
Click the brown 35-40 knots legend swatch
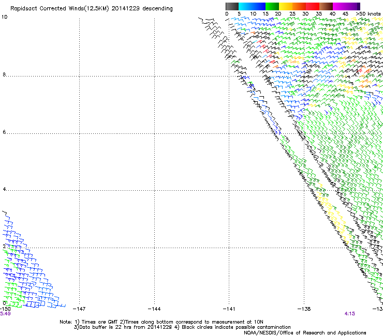click(326, 6)
